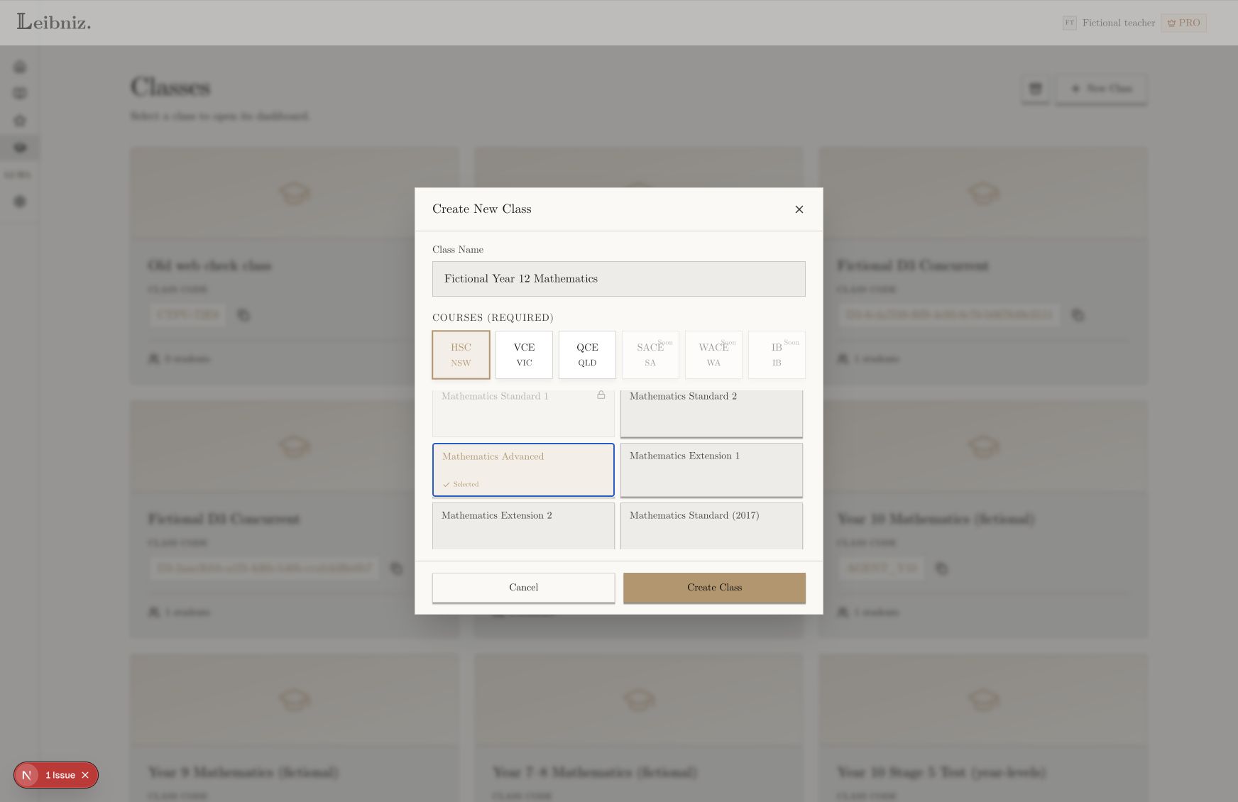Click the FT avatar icon

click(x=1069, y=23)
